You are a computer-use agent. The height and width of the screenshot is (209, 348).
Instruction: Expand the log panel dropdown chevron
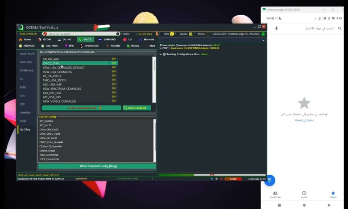coord(263,40)
